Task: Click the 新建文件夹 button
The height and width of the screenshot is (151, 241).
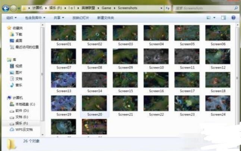Action: click(106, 18)
